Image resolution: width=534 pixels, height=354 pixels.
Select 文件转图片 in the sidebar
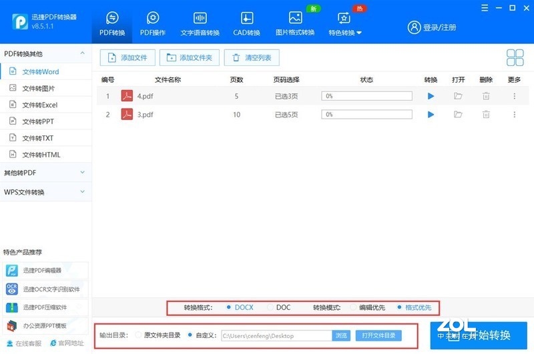coord(46,89)
